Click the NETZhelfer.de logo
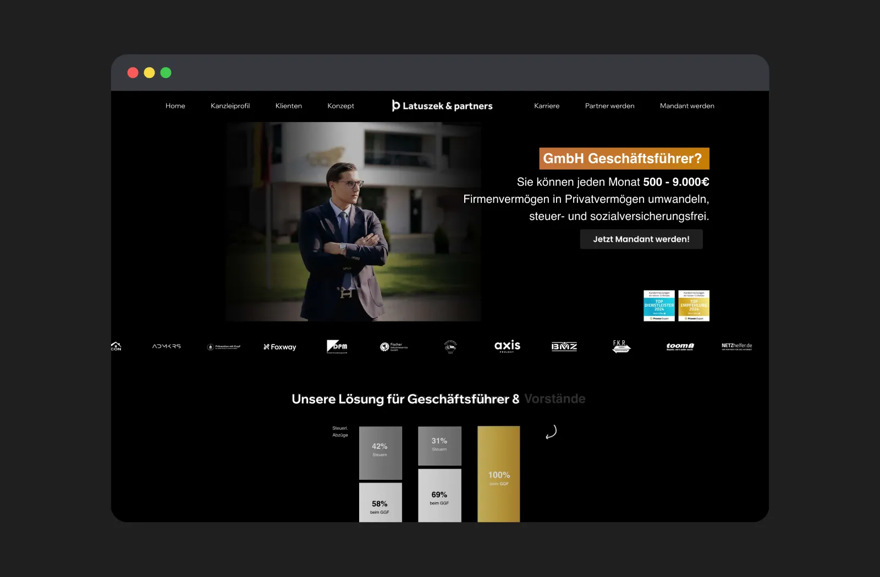This screenshot has width=880, height=577. tap(736, 346)
